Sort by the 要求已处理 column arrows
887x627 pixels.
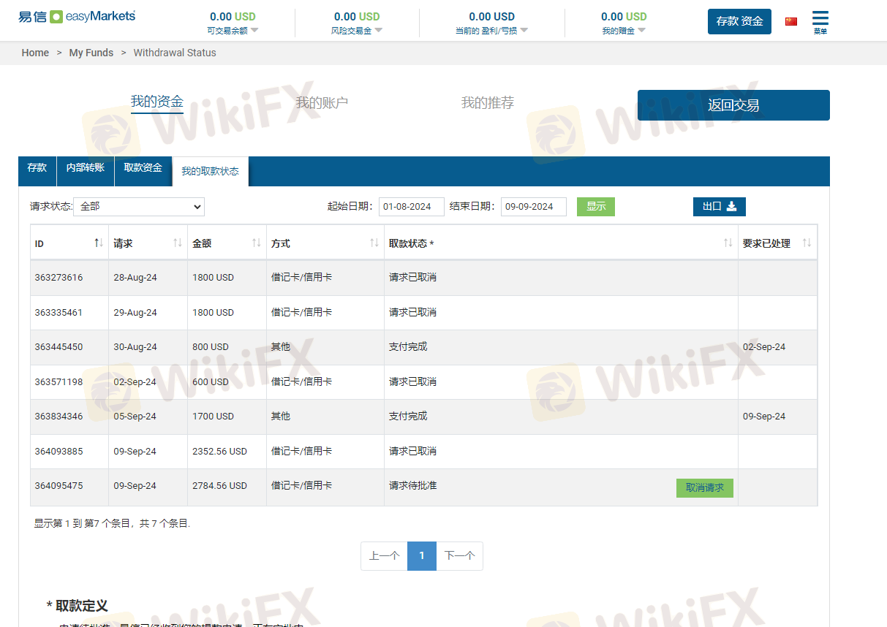(807, 243)
